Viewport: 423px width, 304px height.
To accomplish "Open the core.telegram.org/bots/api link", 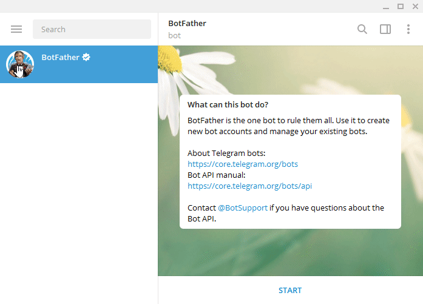I will (x=249, y=186).
